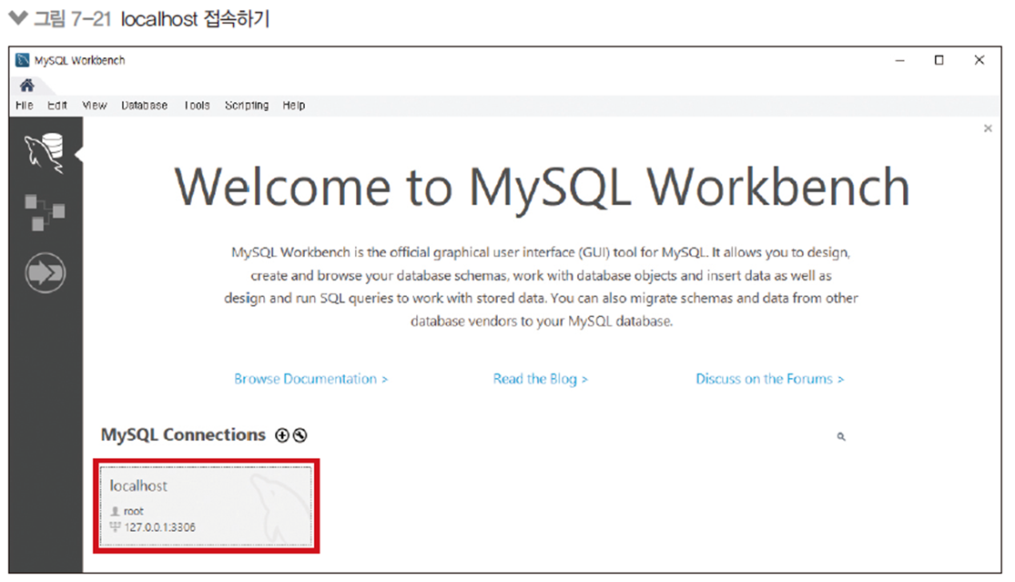Viewport: 1015px width, 582px height.
Task: Open the View menu
Action: (95, 105)
